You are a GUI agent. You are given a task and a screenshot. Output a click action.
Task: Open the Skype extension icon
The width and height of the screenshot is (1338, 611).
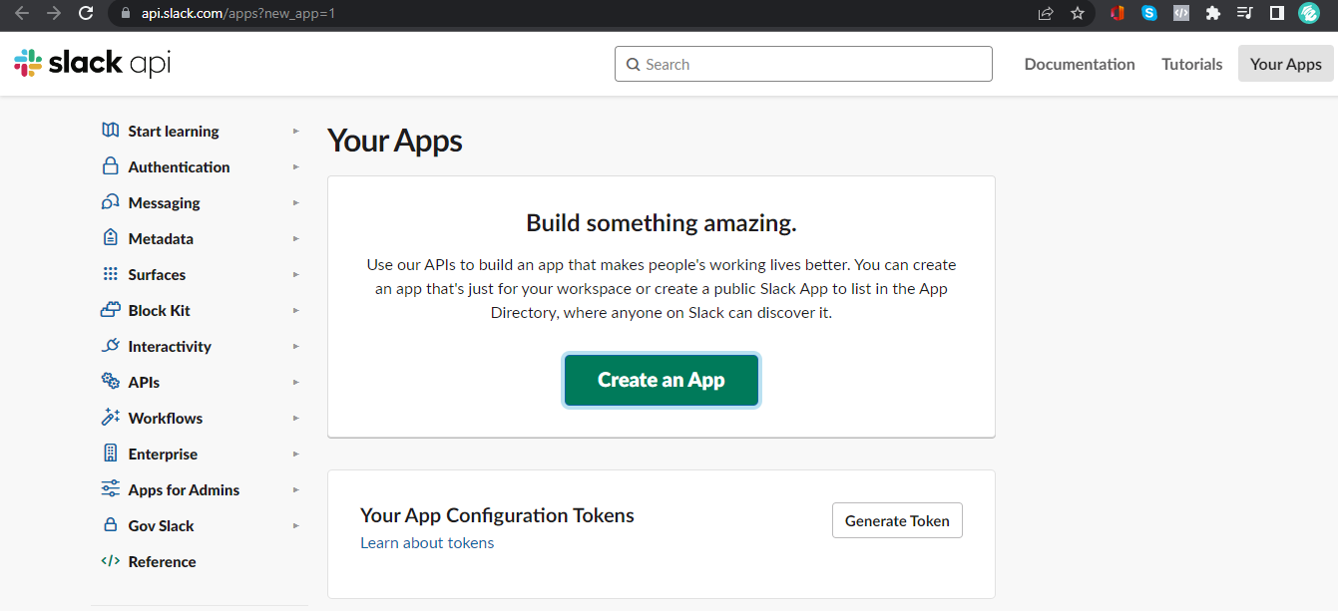pyautogui.click(x=1149, y=13)
